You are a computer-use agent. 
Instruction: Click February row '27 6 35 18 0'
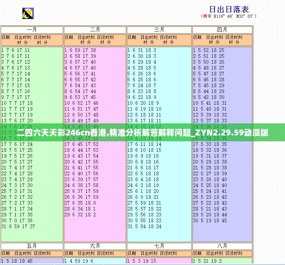[80, 203]
